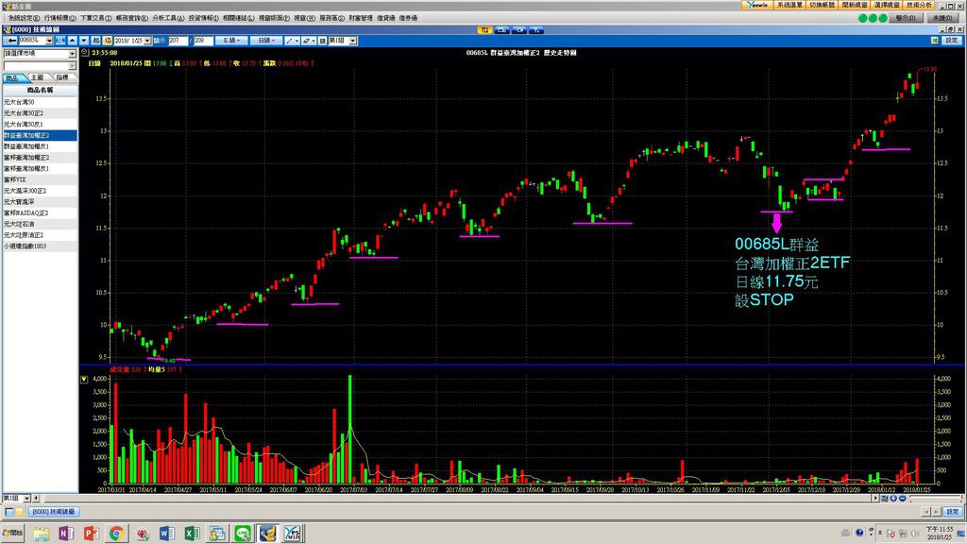Open the 日線 period dropdown
The width and height of the screenshot is (967, 544).
(x=266, y=41)
